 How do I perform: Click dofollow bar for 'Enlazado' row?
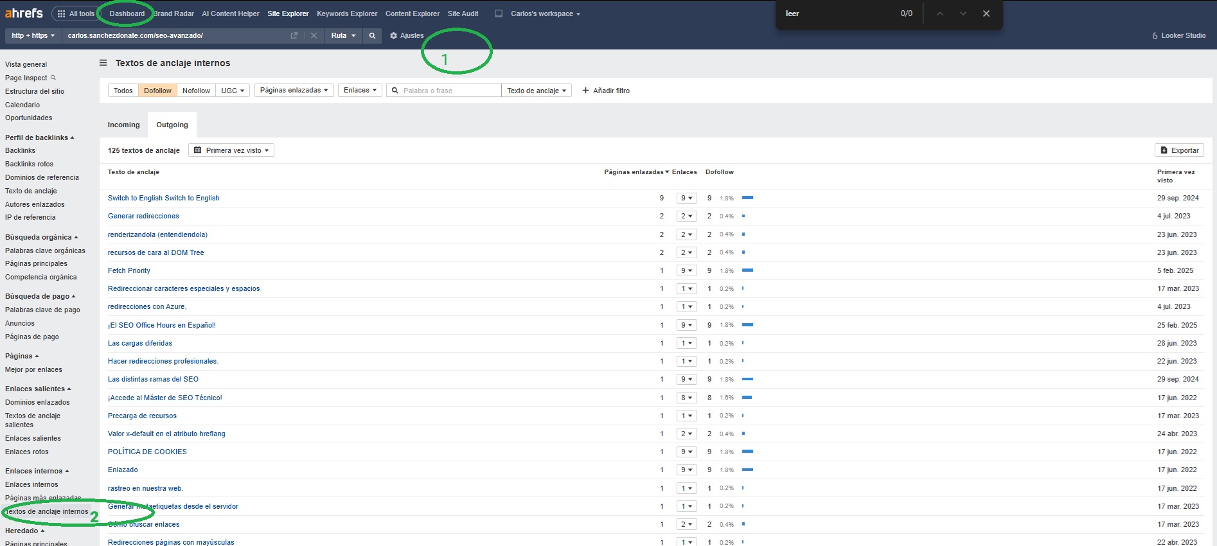[x=747, y=470]
